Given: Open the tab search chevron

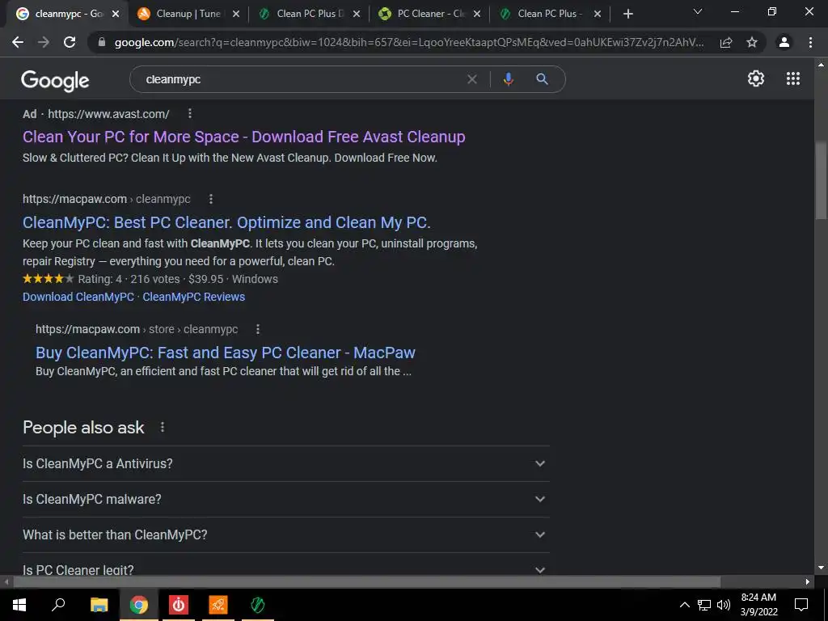Looking at the screenshot, I should click(x=698, y=11).
